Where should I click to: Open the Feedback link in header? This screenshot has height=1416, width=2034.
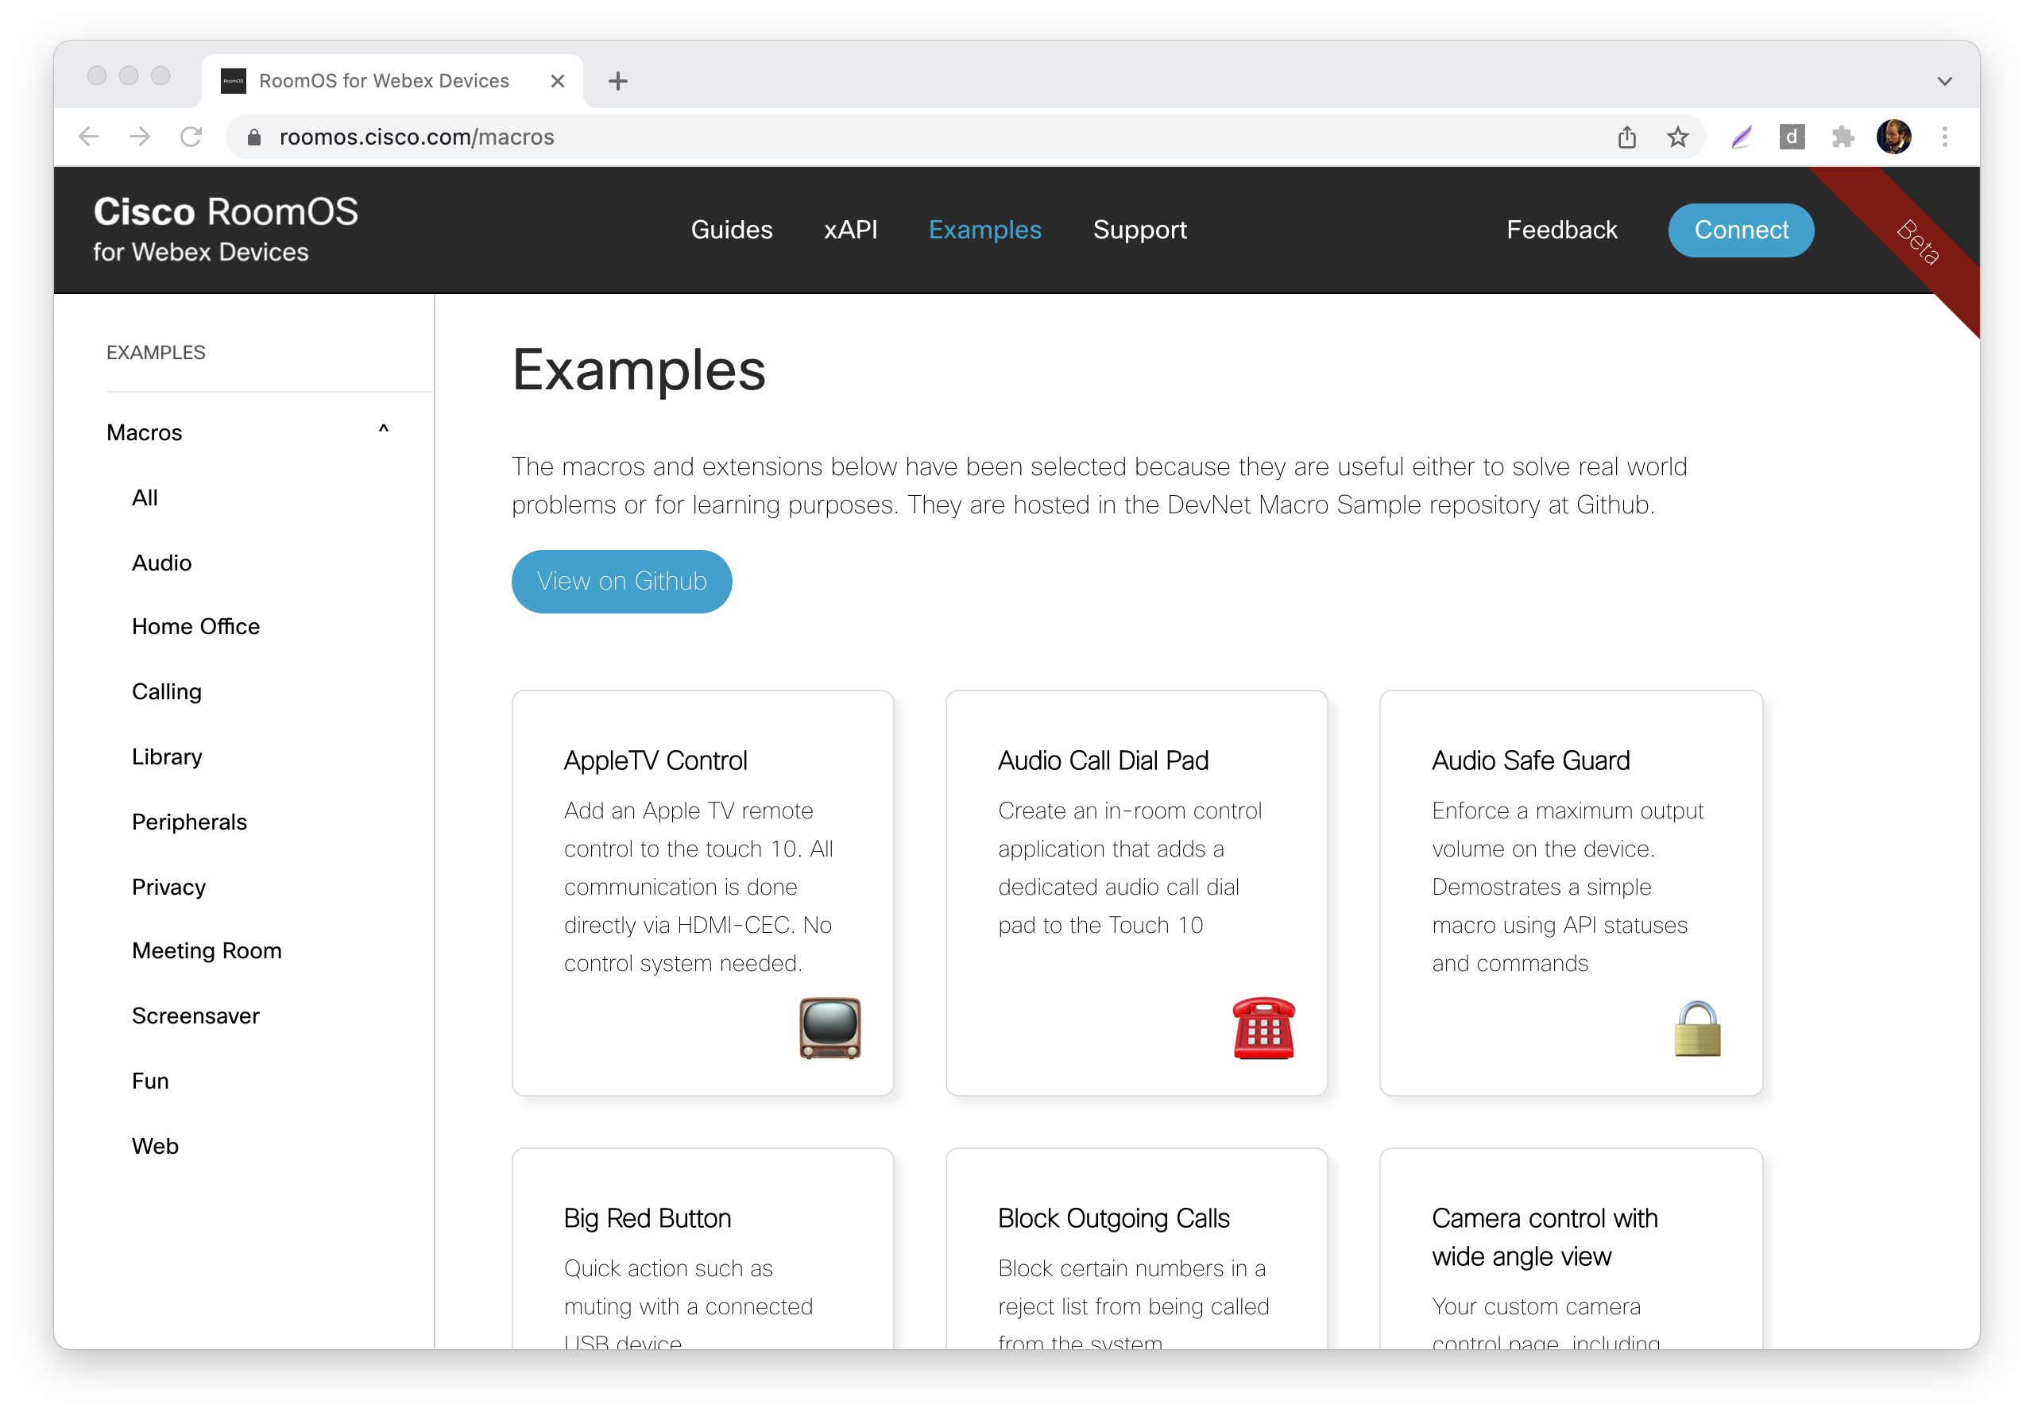[x=1561, y=230]
